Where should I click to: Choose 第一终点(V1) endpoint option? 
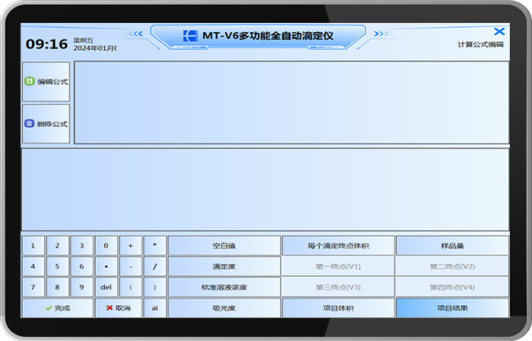tap(338, 266)
